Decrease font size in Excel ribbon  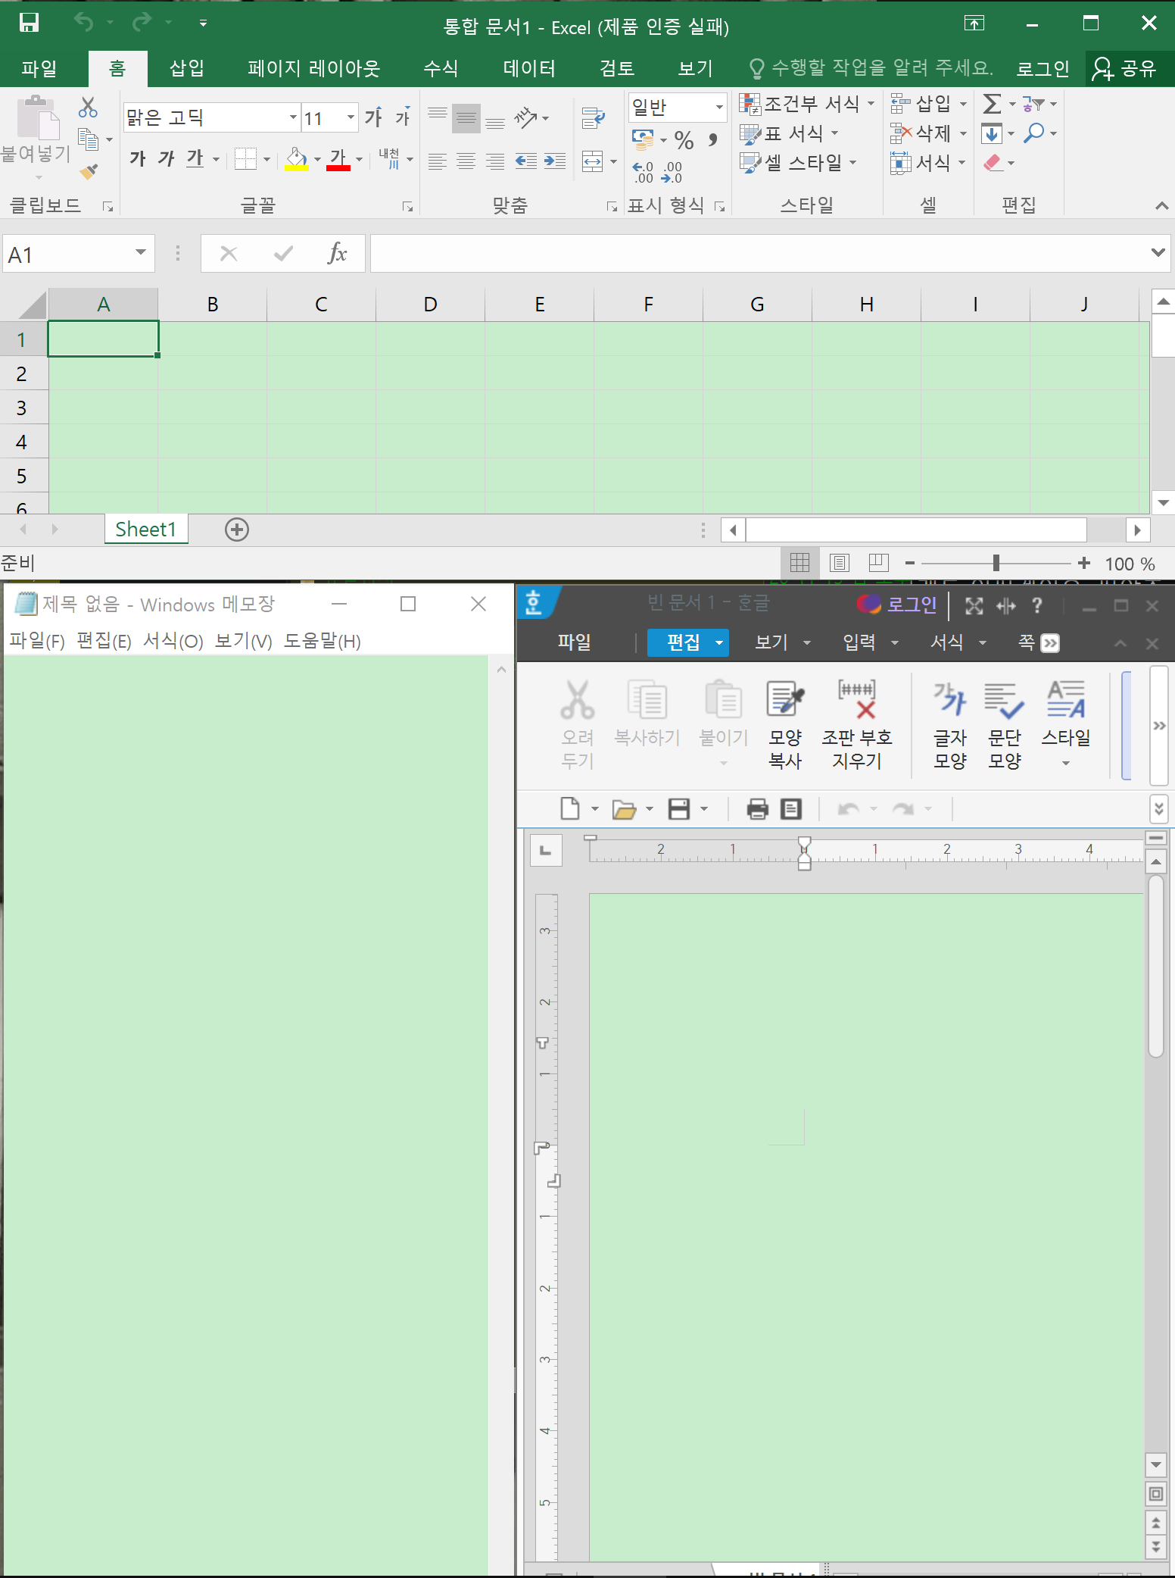pyautogui.click(x=403, y=117)
